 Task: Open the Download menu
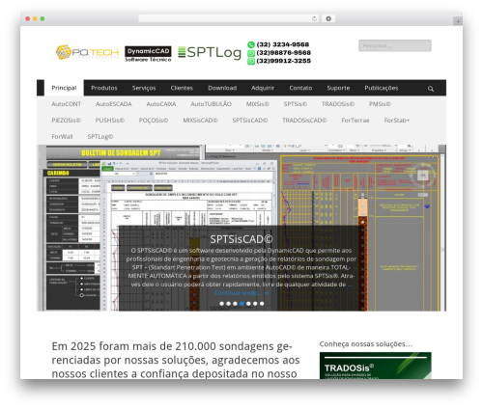pyautogui.click(x=222, y=88)
